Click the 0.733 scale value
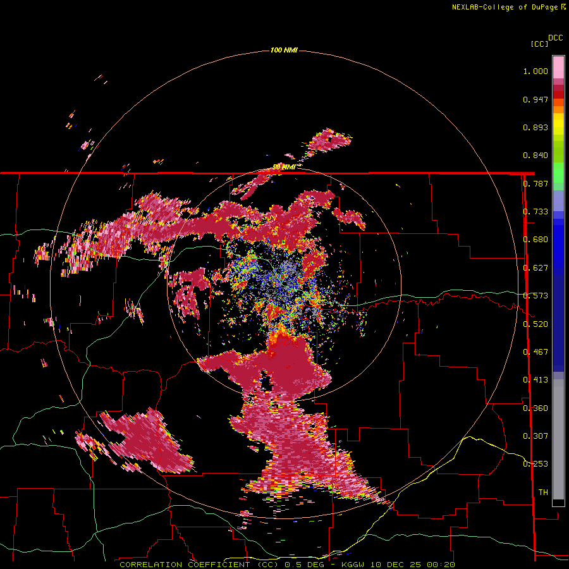 click(x=535, y=212)
